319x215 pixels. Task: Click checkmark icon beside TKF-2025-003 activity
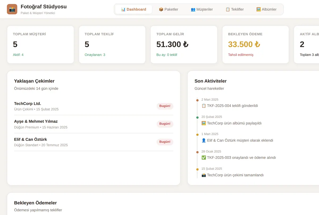click(204, 158)
